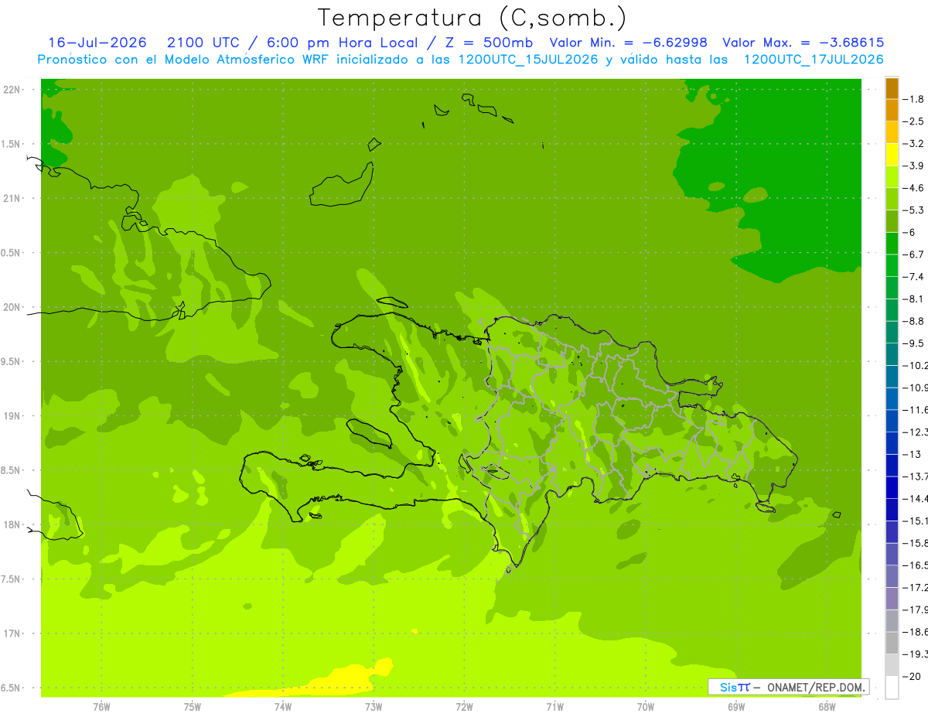Click the "-3.2" color bar value
The height and width of the screenshot is (717, 928).
[x=915, y=144]
